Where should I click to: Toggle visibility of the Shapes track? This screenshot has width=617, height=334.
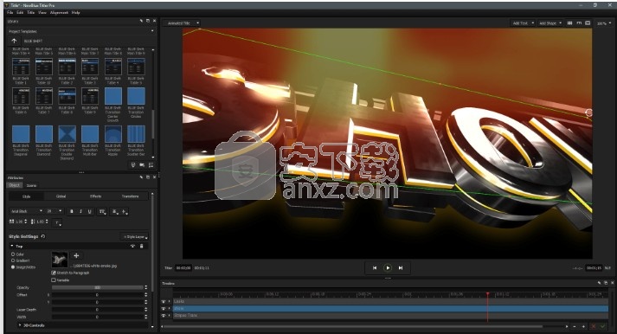point(164,316)
